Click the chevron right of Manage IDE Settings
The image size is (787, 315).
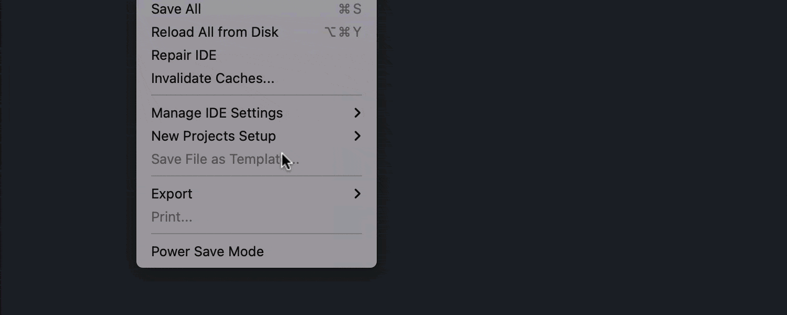(358, 113)
